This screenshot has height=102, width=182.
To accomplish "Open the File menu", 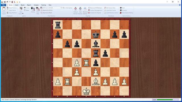I will coord(3,5).
